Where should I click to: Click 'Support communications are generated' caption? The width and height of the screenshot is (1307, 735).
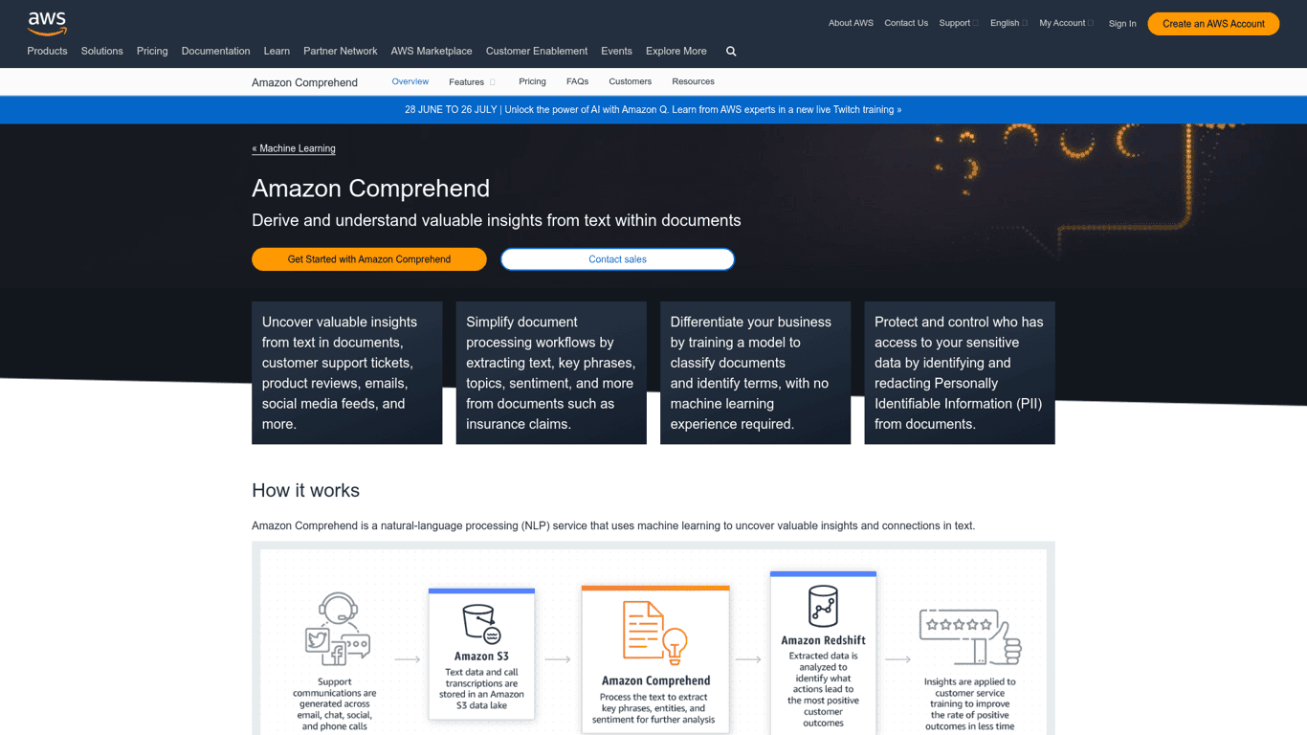tap(335, 704)
